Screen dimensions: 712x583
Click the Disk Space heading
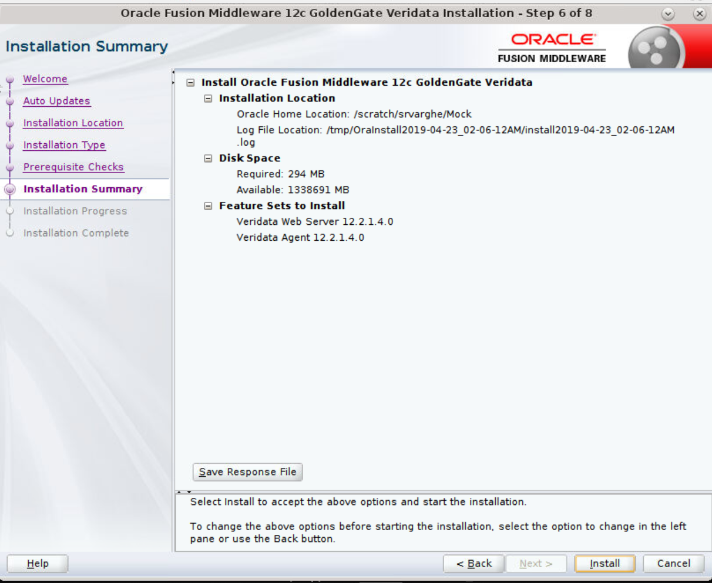coord(250,159)
